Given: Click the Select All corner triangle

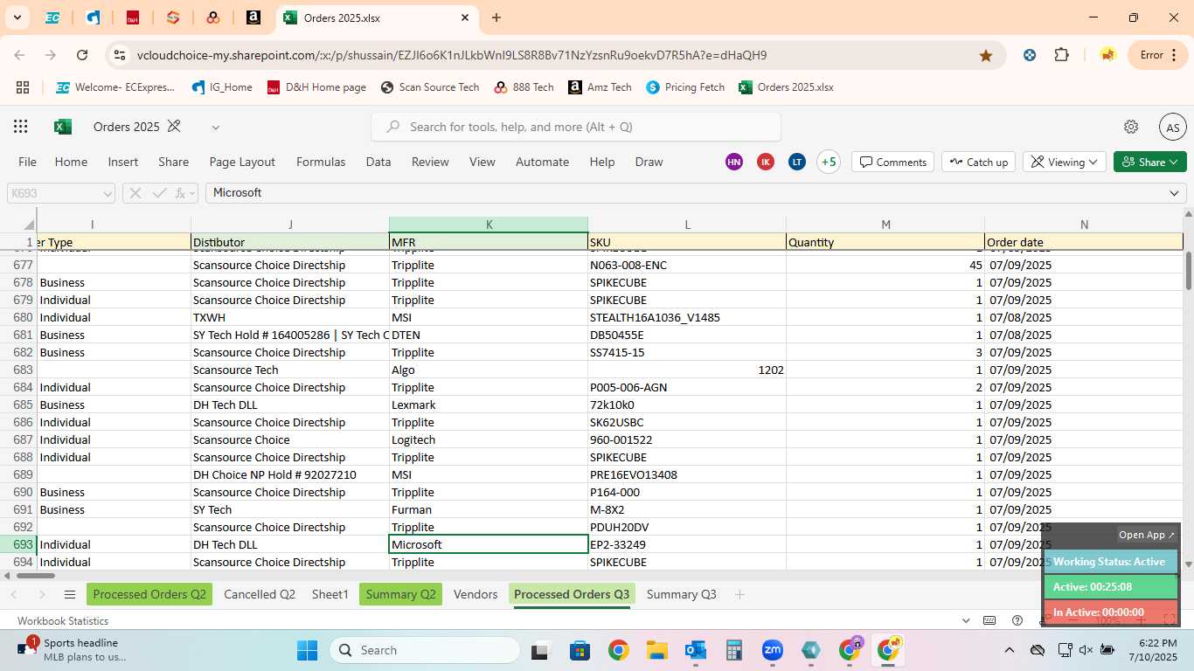Looking at the screenshot, I should [x=28, y=225].
